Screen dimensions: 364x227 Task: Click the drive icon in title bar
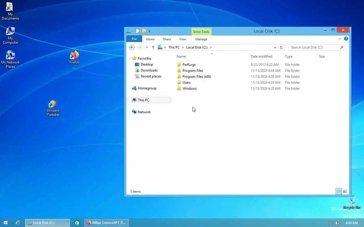pyautogui.click(x=129, y=31)
